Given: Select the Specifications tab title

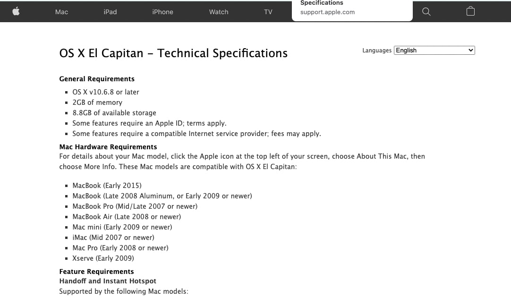Looking at the screenshot, I should pyautogui.click(x=322, y=3).
